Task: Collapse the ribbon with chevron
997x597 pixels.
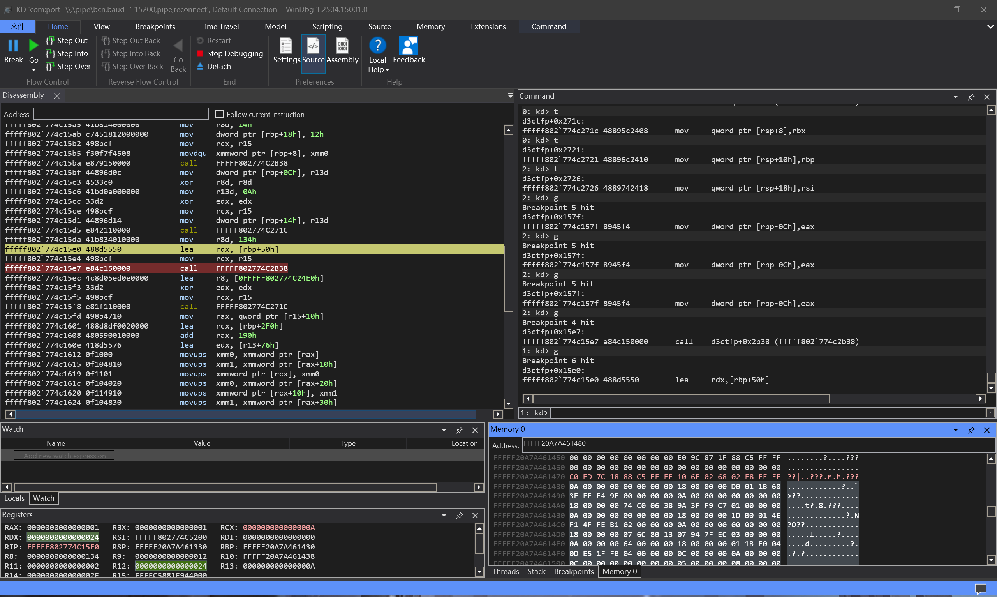Action: pyautogui.click(x=990, y=26)
